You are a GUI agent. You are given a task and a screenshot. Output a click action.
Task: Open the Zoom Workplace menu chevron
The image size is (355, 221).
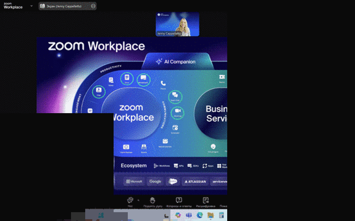click(32, 6)
